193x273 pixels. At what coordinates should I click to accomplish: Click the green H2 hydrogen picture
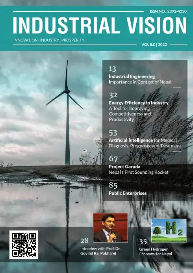[x=169, y=230]
